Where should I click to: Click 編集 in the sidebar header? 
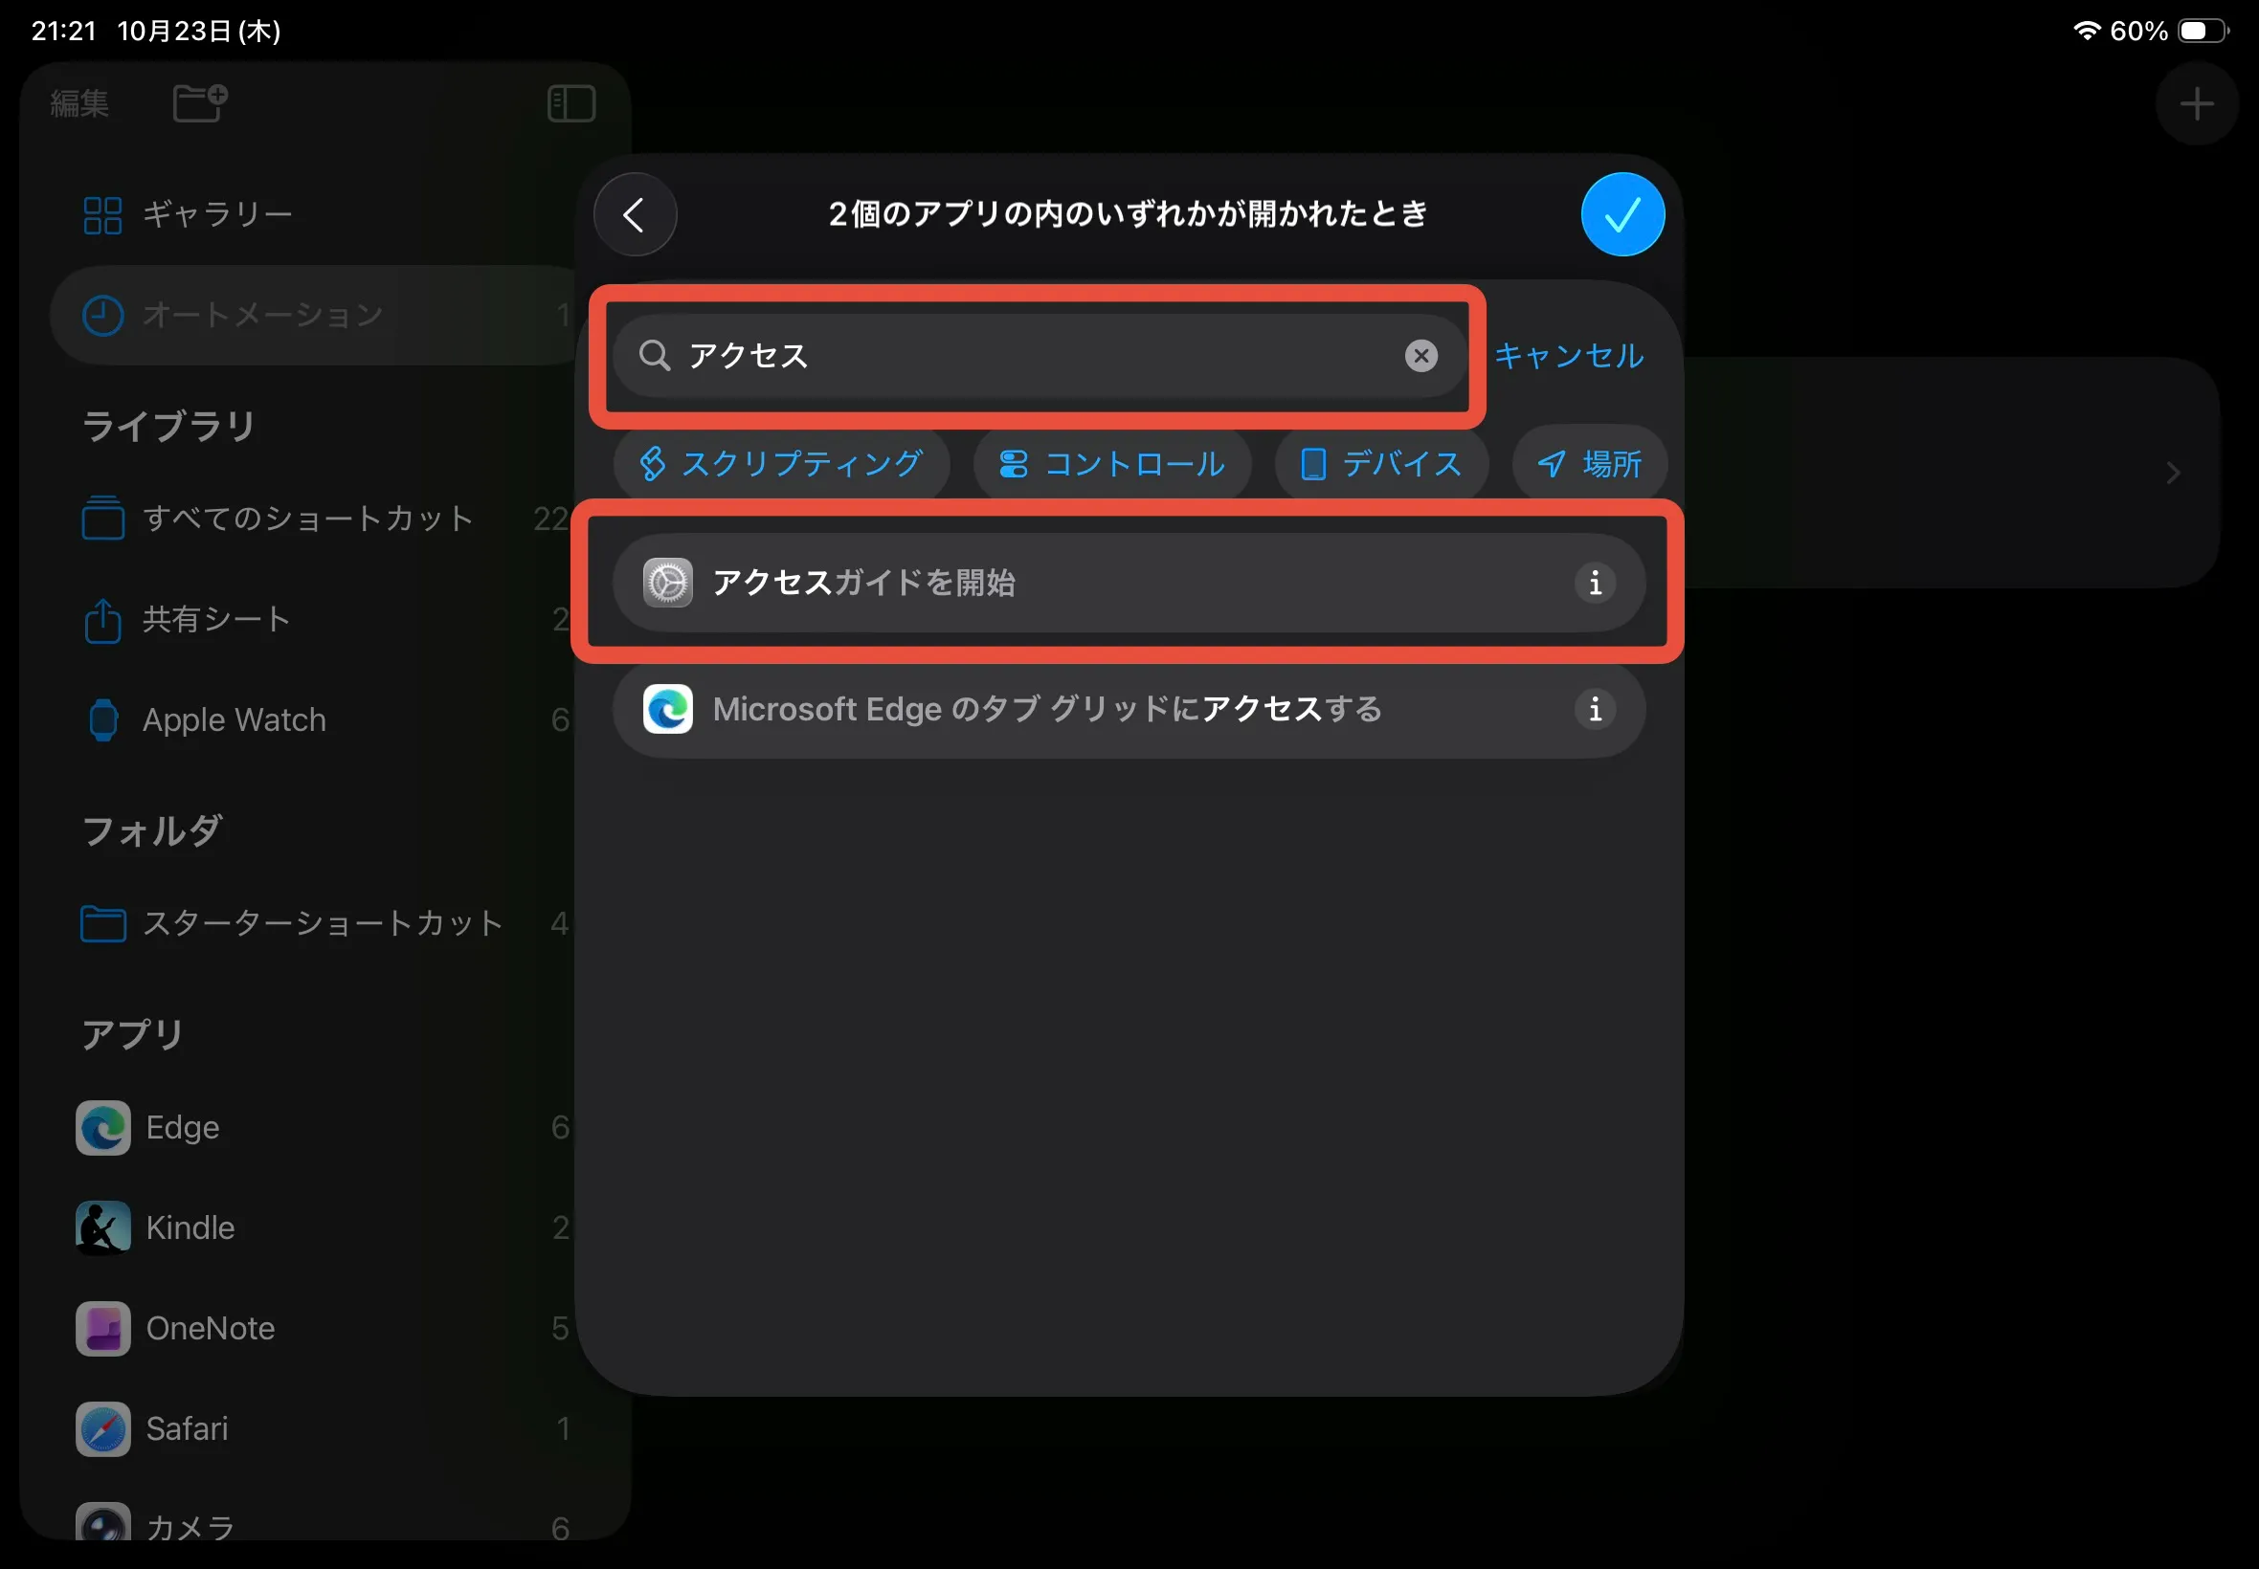[79, 102]
